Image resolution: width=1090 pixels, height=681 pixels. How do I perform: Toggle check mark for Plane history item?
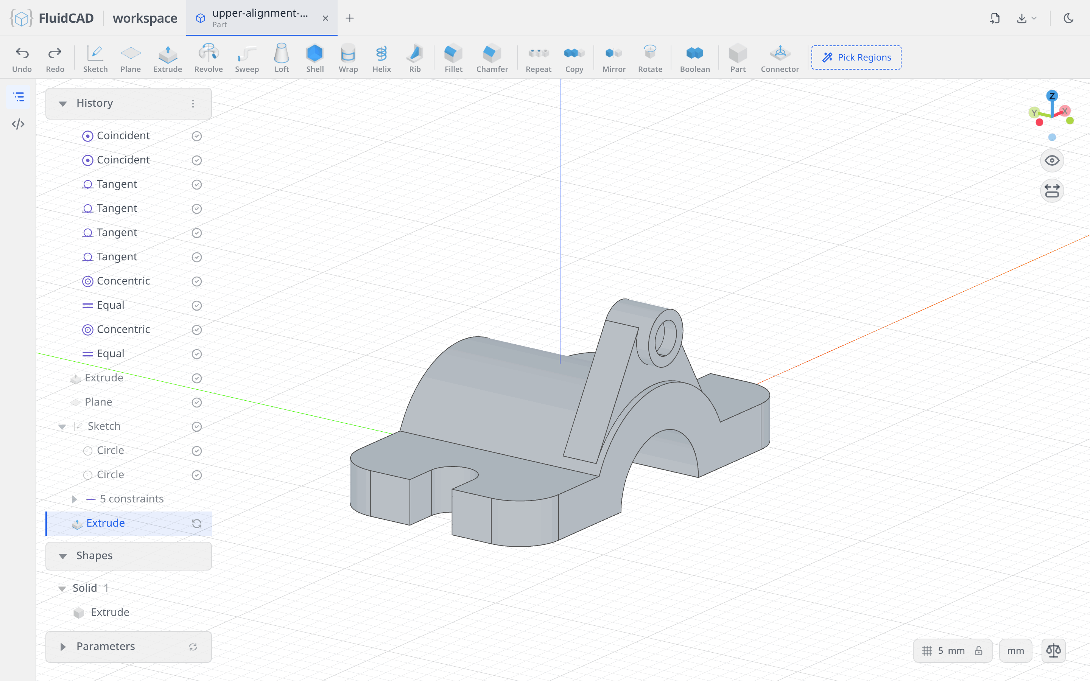click(196, 402)
